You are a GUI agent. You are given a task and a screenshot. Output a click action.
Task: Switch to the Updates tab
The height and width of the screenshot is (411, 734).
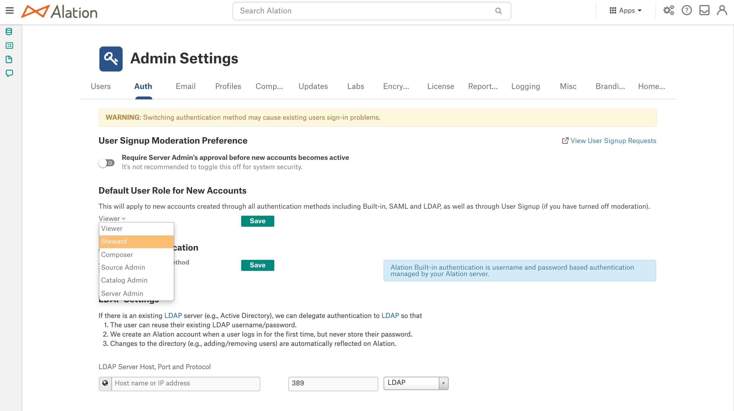[313, 86]
